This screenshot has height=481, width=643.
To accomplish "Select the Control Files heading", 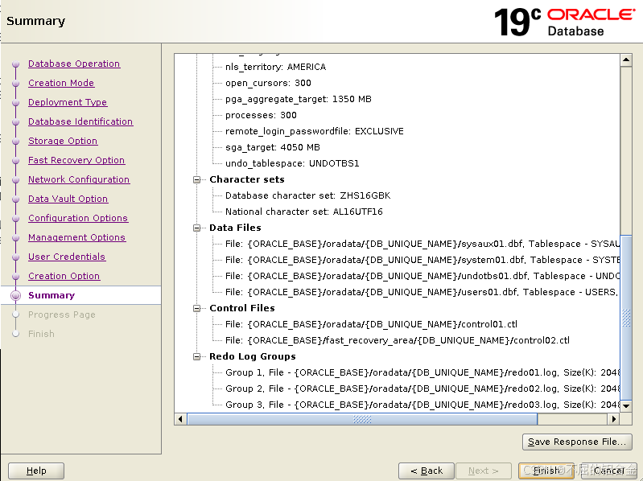I will point(242,308).
